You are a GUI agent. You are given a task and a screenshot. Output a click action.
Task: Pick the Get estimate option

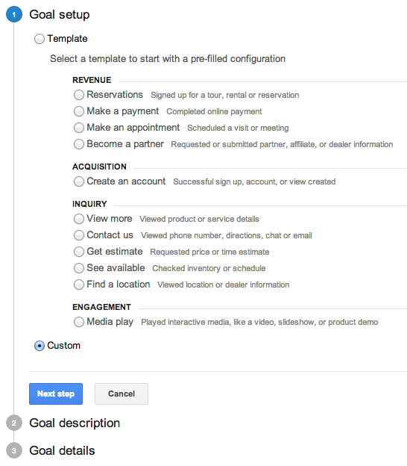click(78, 252)
